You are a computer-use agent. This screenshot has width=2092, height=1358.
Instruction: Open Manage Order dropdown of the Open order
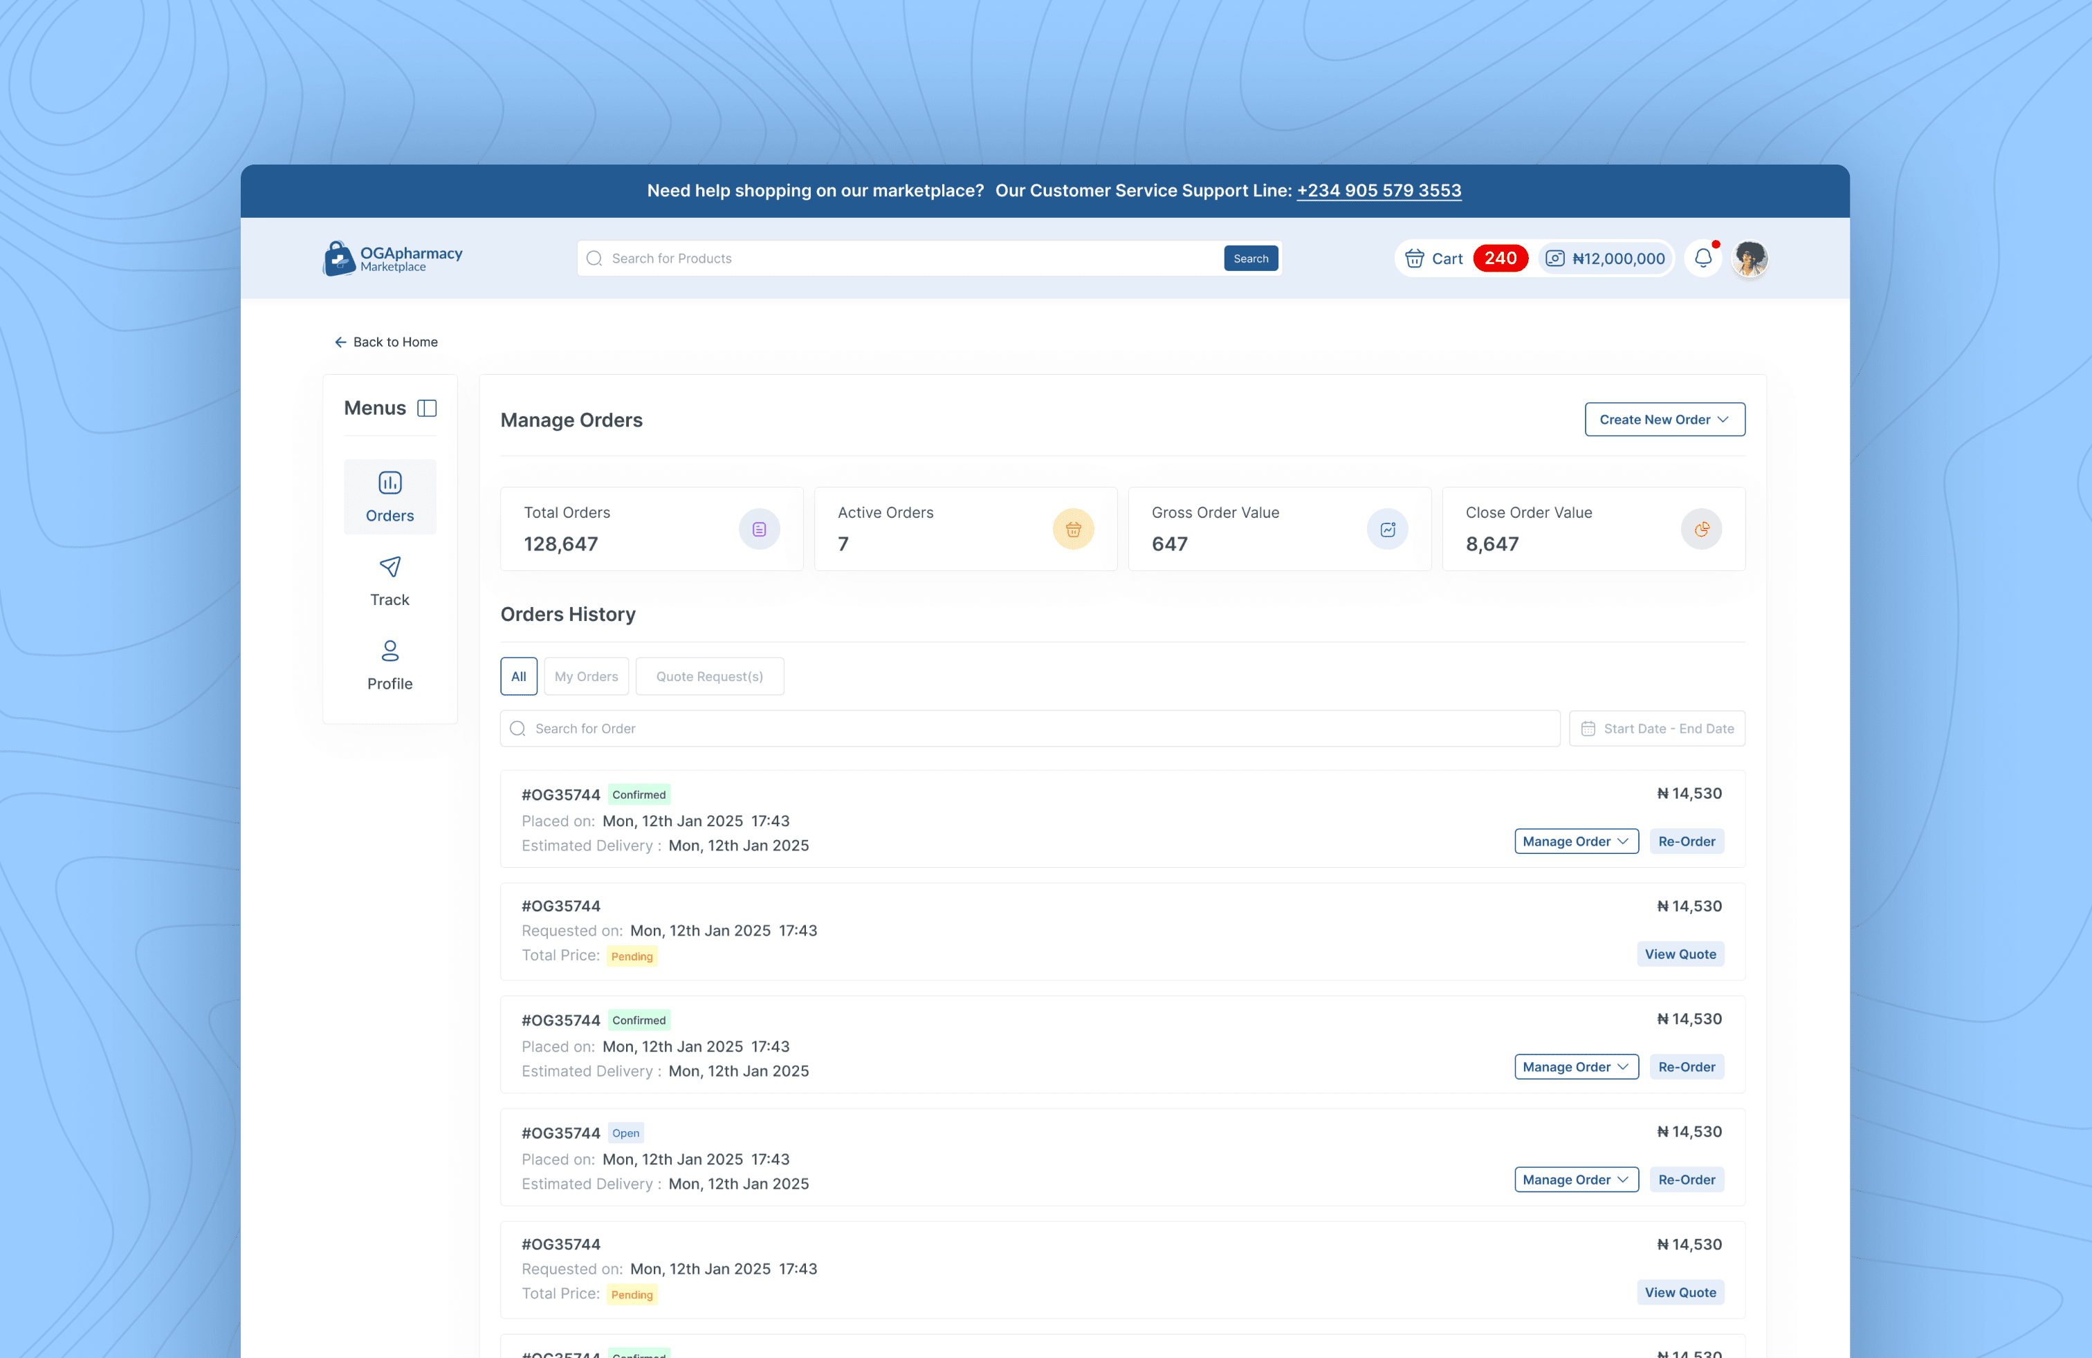click(x=1576, y=1179)
